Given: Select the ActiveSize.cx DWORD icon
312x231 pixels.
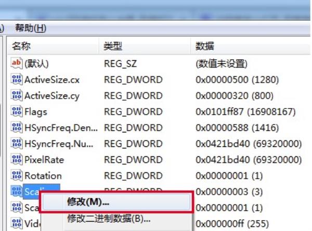Looking at the screenshot, I should 17,79.
